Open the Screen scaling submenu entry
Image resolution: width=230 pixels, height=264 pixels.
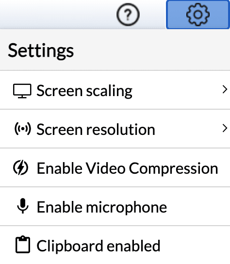tap(115, 90)
